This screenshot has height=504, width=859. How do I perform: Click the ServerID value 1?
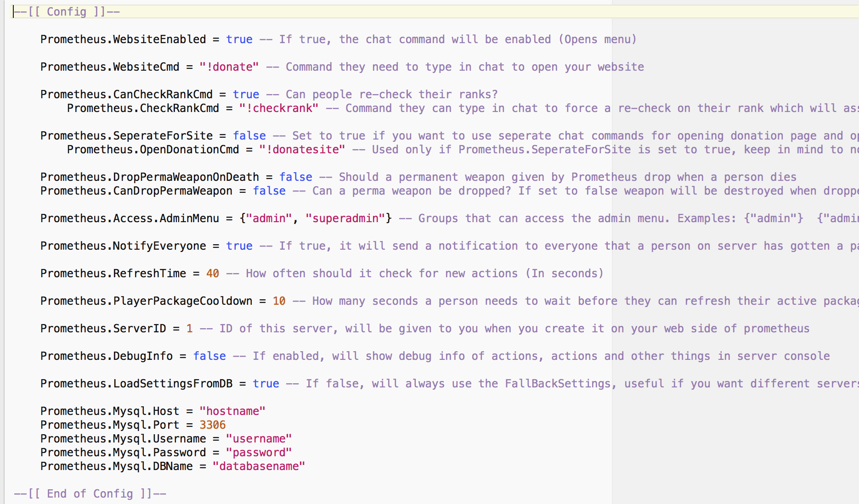pos(189,329)
